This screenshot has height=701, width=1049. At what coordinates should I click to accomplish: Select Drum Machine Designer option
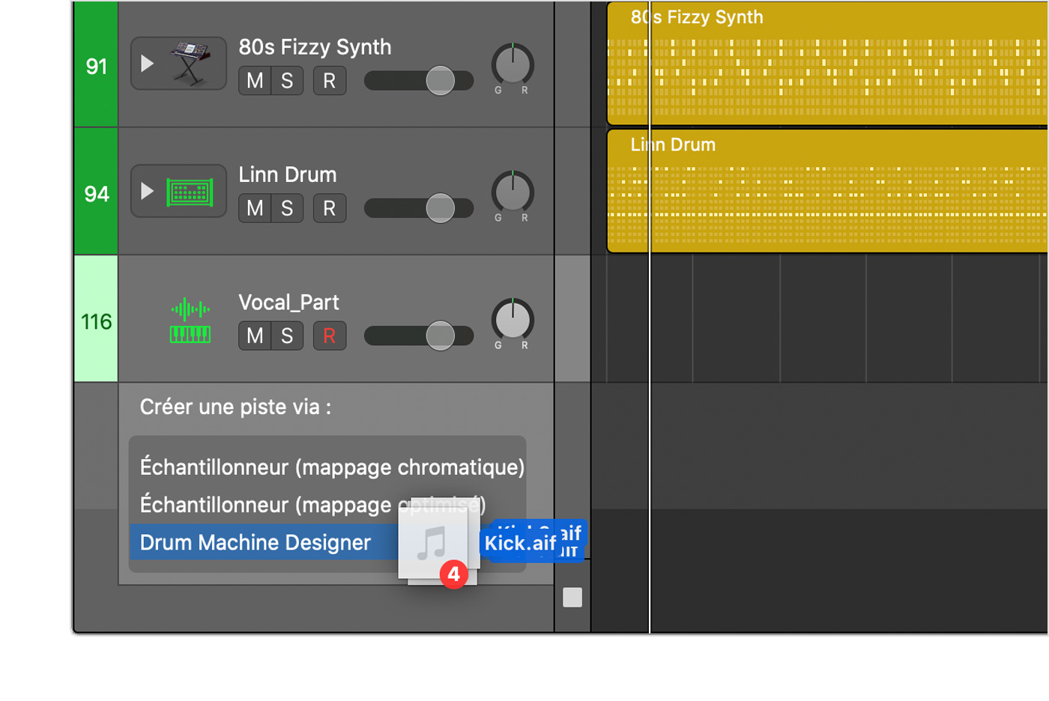pos(256,543)
